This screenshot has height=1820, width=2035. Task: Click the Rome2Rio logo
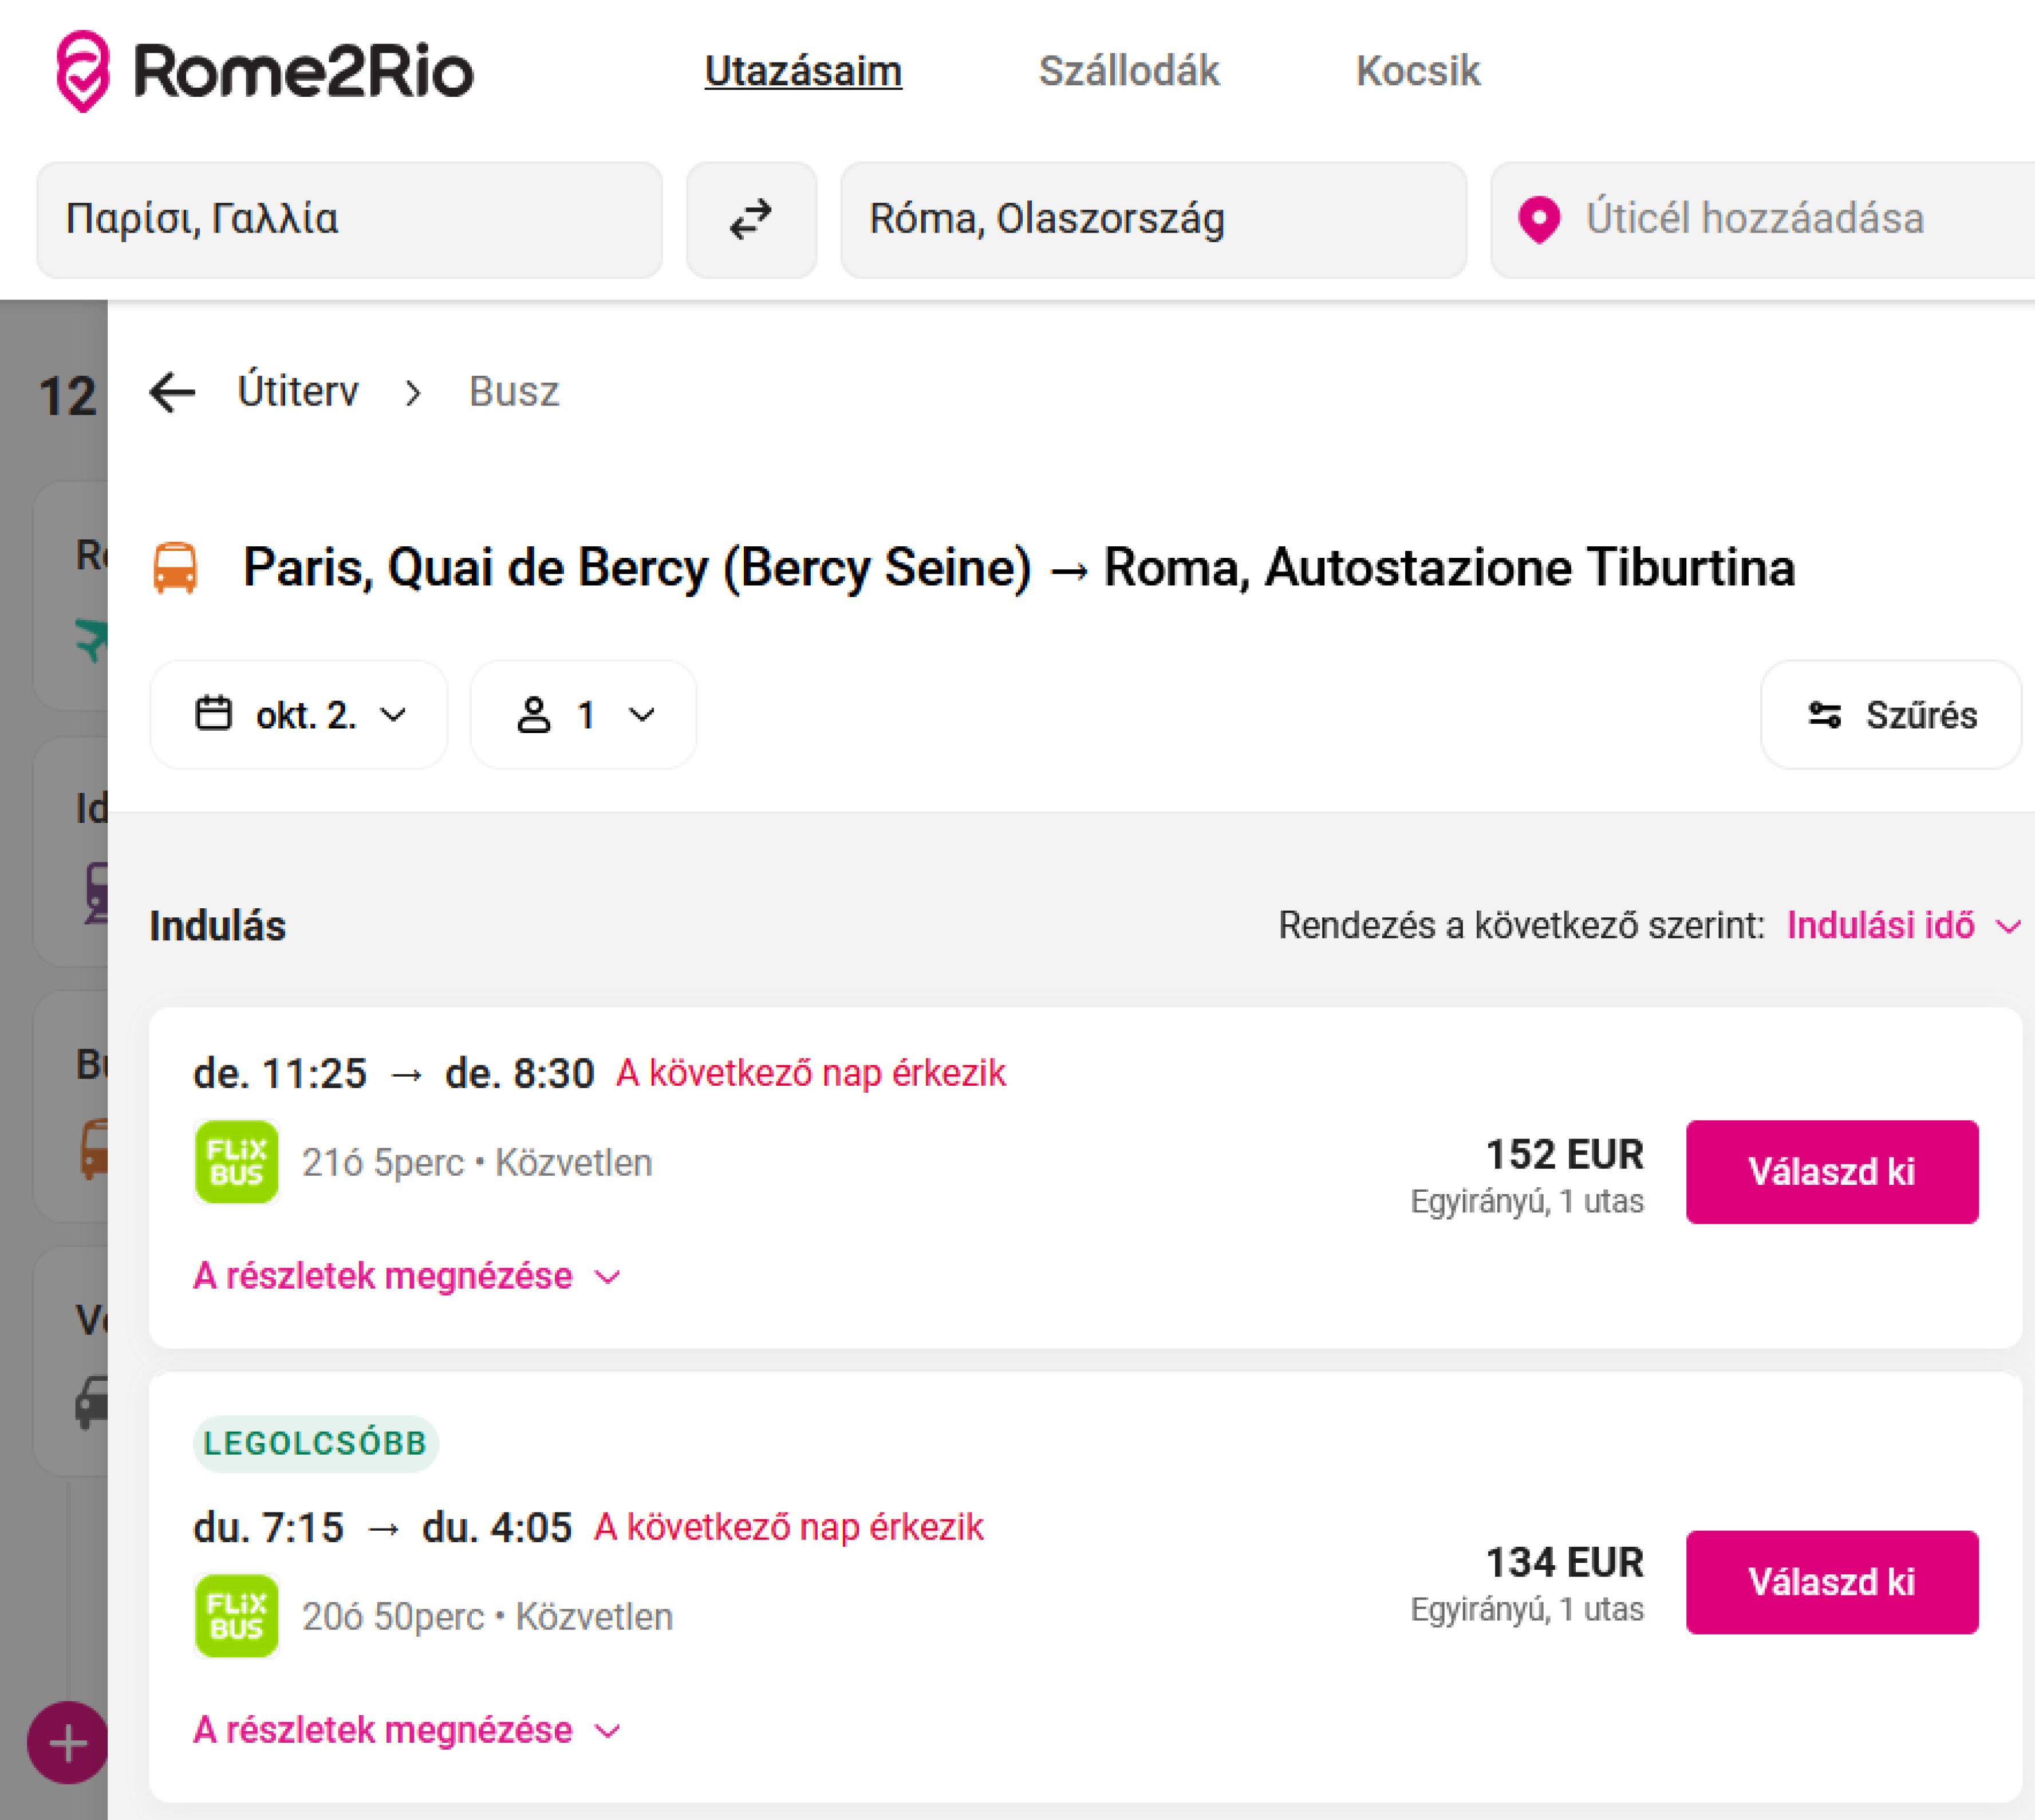click(264, 71)
